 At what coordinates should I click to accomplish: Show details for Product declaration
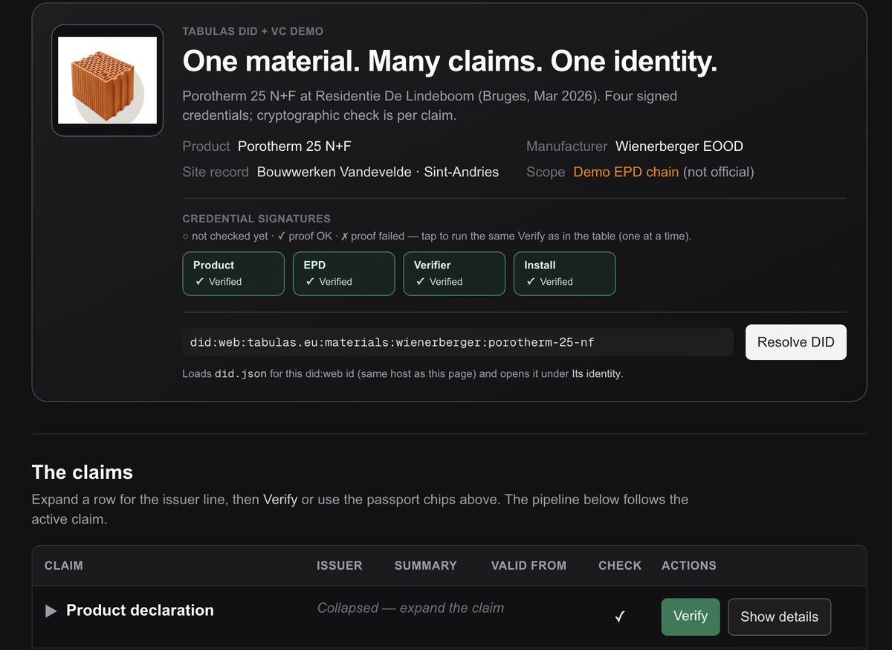[779, 617]
